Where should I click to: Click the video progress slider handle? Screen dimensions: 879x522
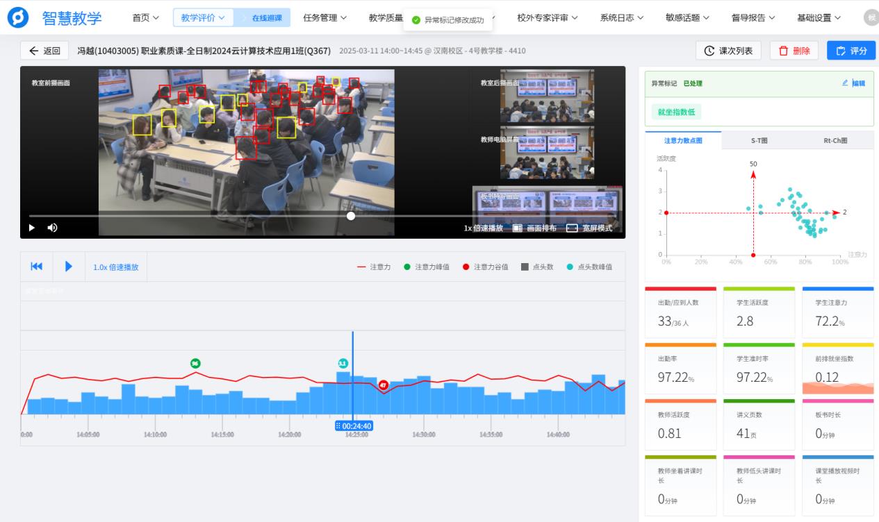351,216
